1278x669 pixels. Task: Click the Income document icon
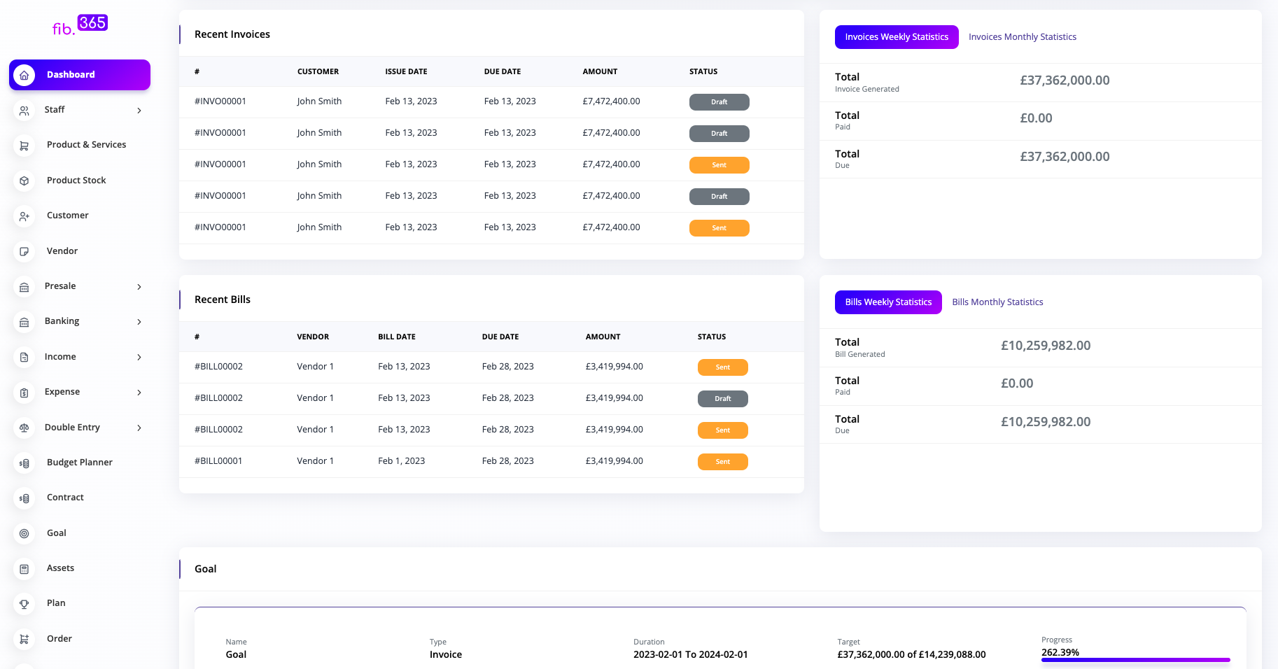point(24,357)
